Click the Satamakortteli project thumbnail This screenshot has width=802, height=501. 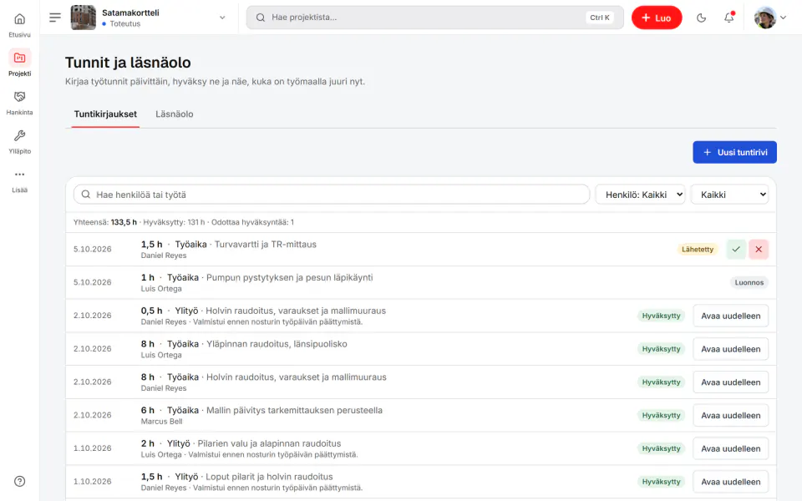(83, 18)
